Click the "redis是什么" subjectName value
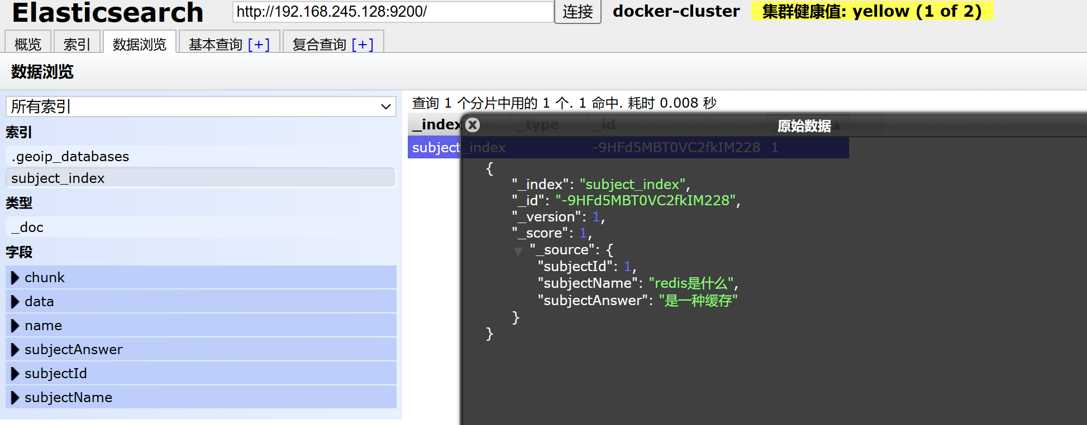This screenshot has height=425, width=1087. pos(690,283)
